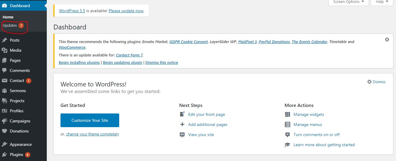Click the graduation cap getting started icon

click(x=288, y=145)
